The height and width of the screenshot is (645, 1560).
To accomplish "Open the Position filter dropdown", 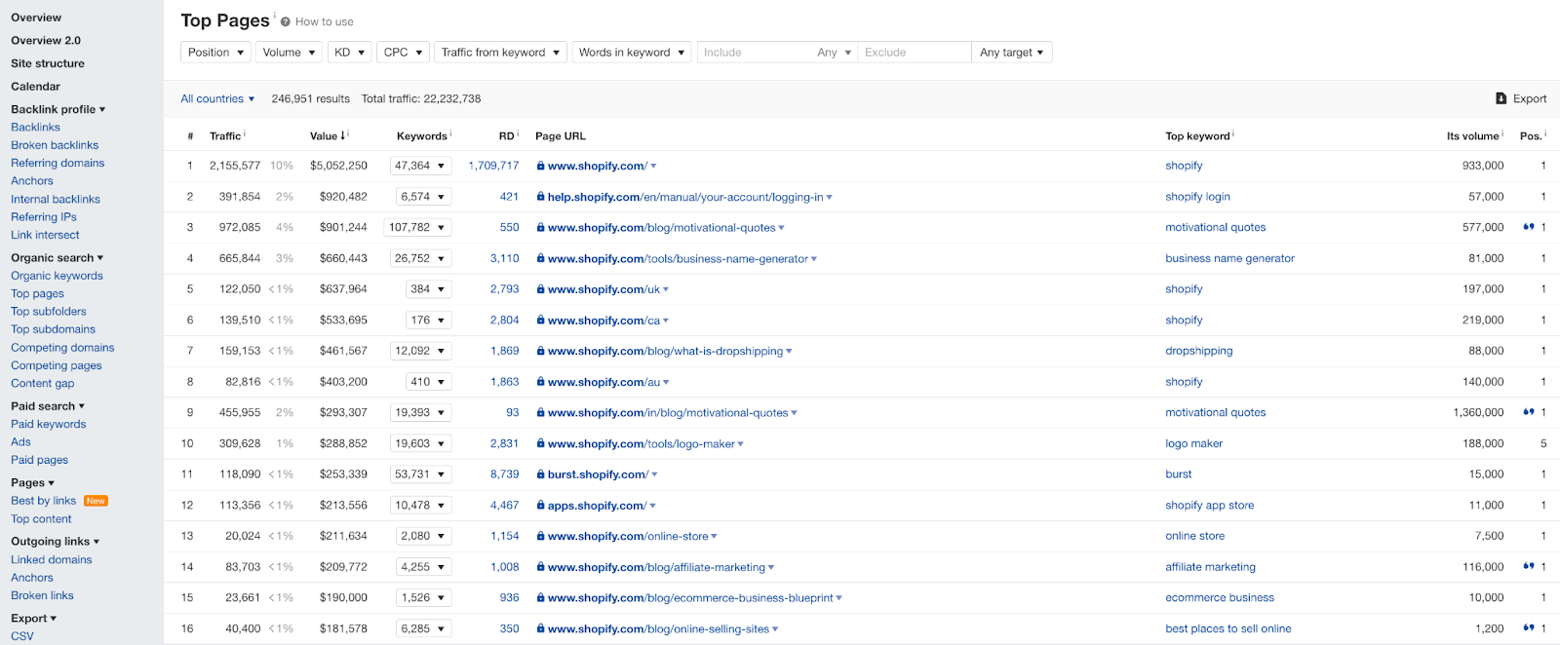I will [215, 53].
